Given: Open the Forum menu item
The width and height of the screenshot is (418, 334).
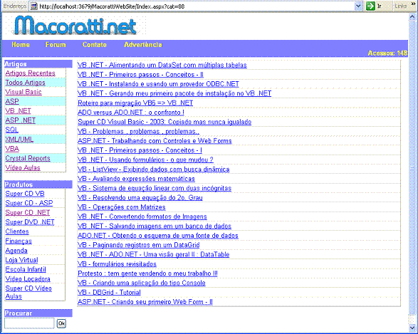Looking at the screenshot, I should click(56, 45).
